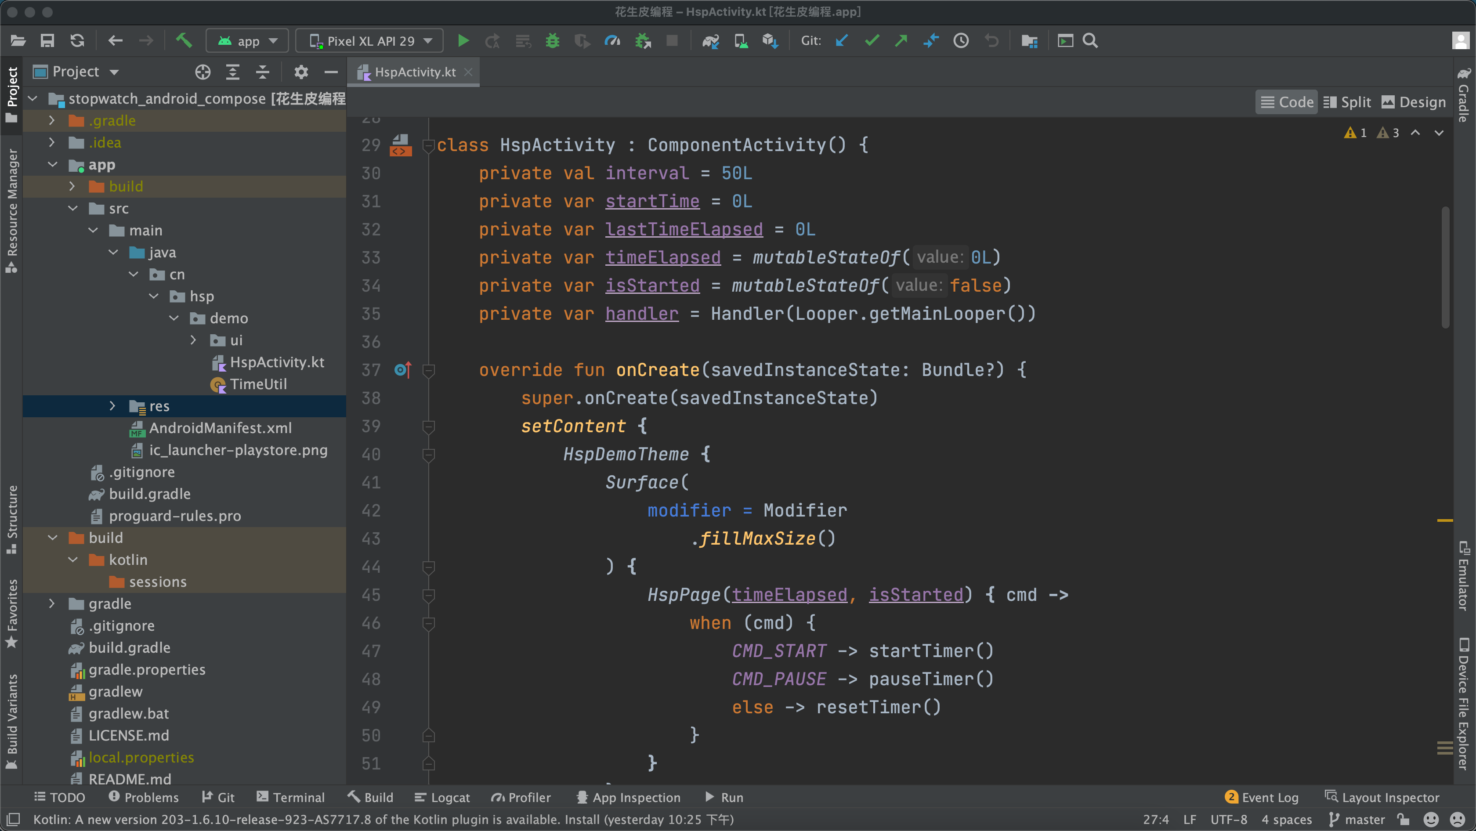Expand the res folder
The image size is (1476, 831).
(112, 406)
